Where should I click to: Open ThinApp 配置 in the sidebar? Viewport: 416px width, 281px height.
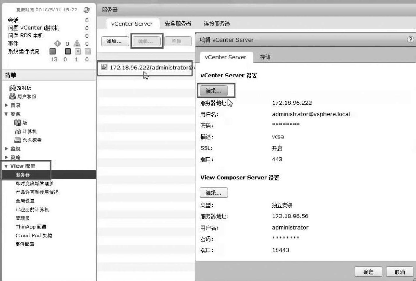[x=31, y=227]
